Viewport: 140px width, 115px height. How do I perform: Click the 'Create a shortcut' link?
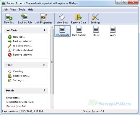[23, 50]
